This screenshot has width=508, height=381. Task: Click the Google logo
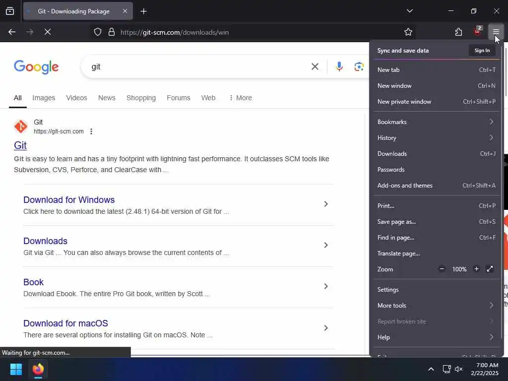coord(36,67)
